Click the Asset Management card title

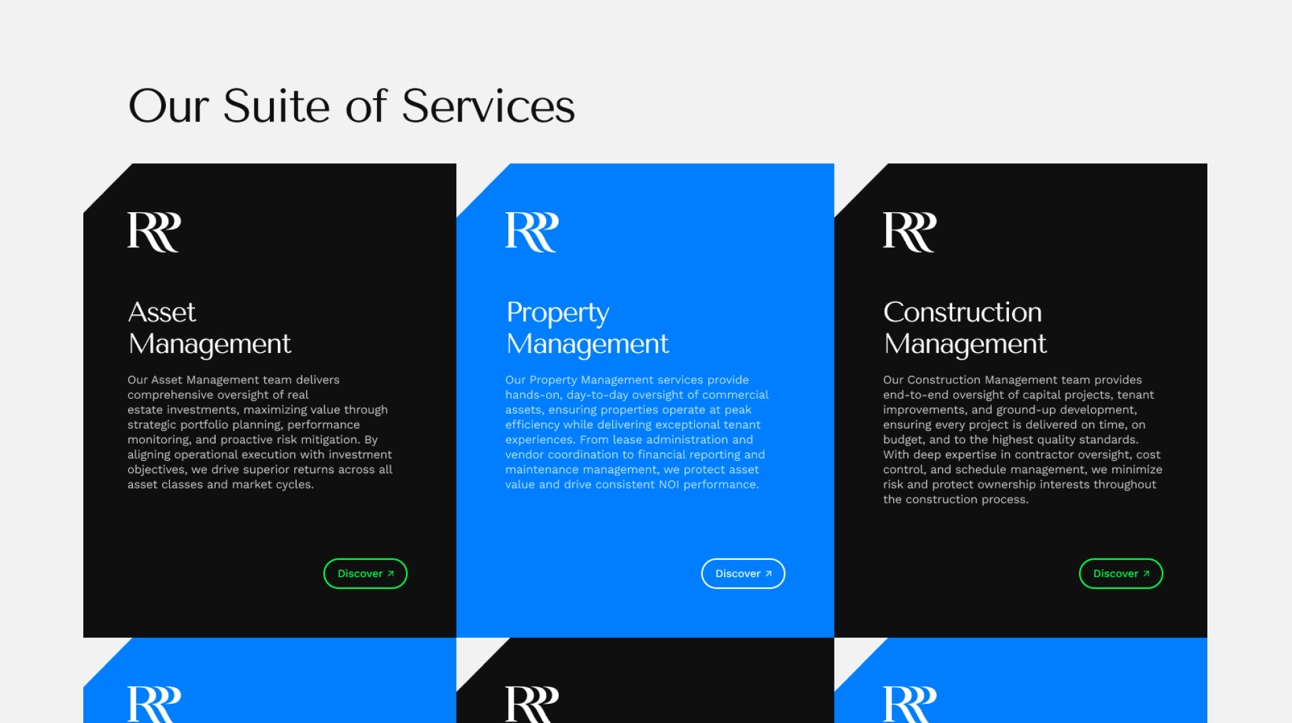click(x=209, y=328)
